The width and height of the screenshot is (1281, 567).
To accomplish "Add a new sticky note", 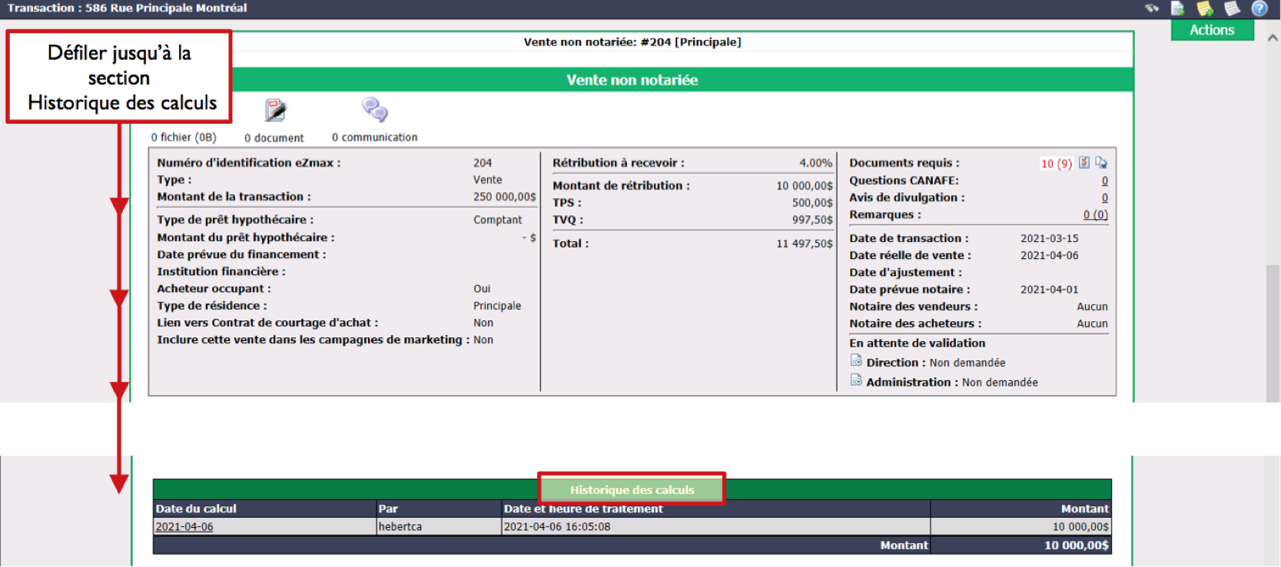I will (x=1205, y=8).
